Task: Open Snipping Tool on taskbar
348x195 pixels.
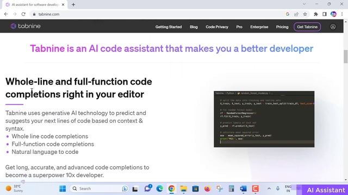Action: [x=219, y=188]
